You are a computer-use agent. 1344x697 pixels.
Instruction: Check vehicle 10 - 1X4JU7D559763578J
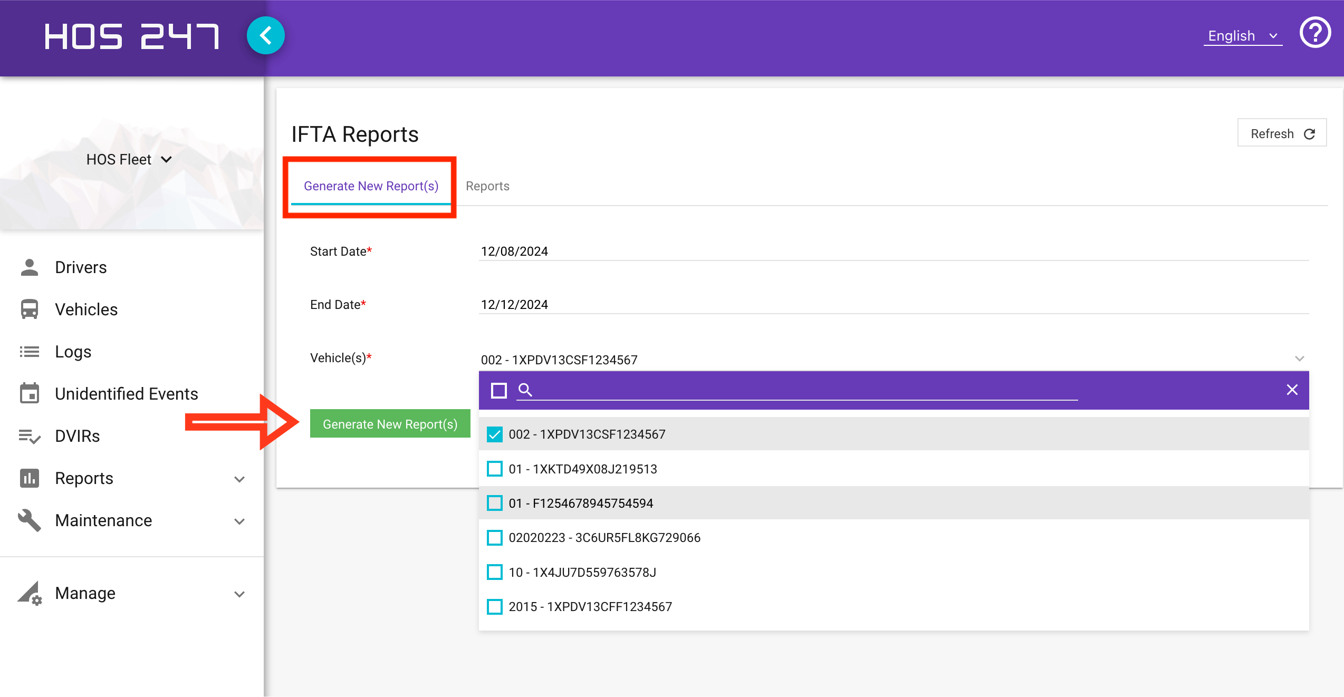click(495, 573)
